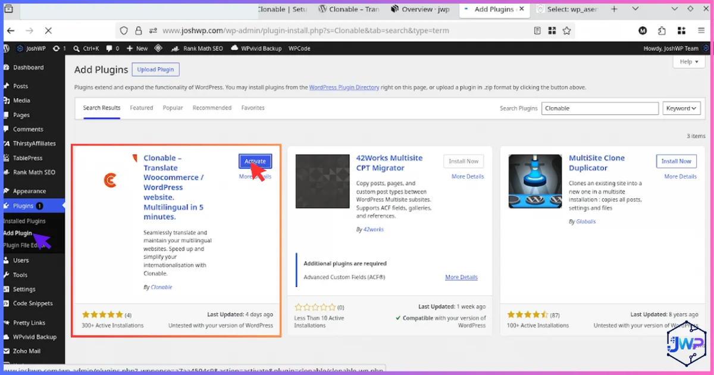The width and height of the screenshot is (714, 375).
Task: Open Pretty Links in the sidebar
Action: coord(29,323)
